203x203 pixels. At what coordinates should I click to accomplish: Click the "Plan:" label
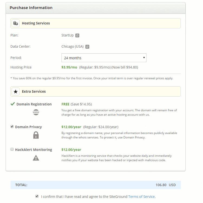pyautogui.click(x=14, y=35)
